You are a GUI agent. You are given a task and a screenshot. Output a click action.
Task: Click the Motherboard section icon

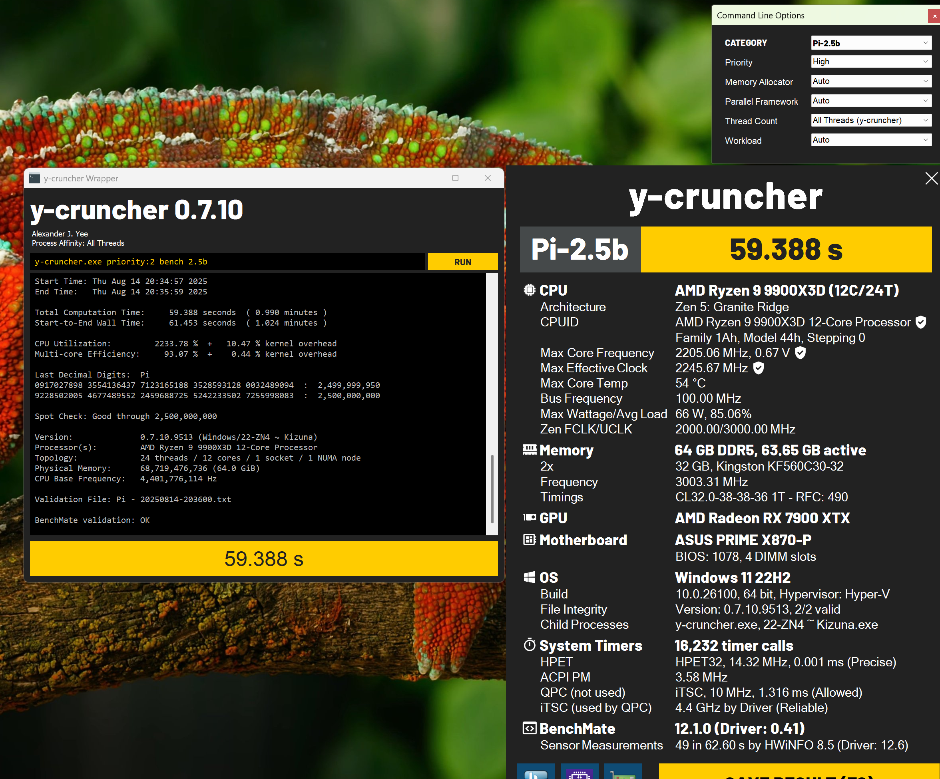tap(529, 540)
